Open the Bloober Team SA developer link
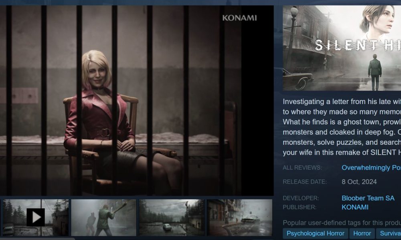Viewport: 401px width, 240px height. [368, 198]
